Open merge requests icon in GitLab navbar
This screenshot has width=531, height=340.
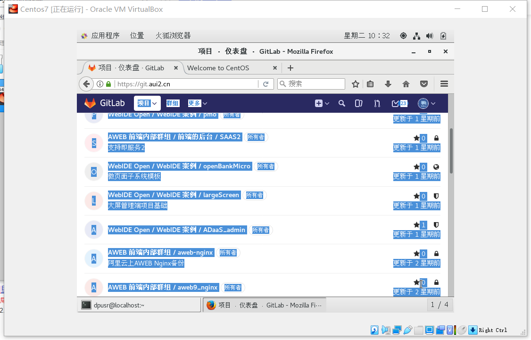click(377, 103)
